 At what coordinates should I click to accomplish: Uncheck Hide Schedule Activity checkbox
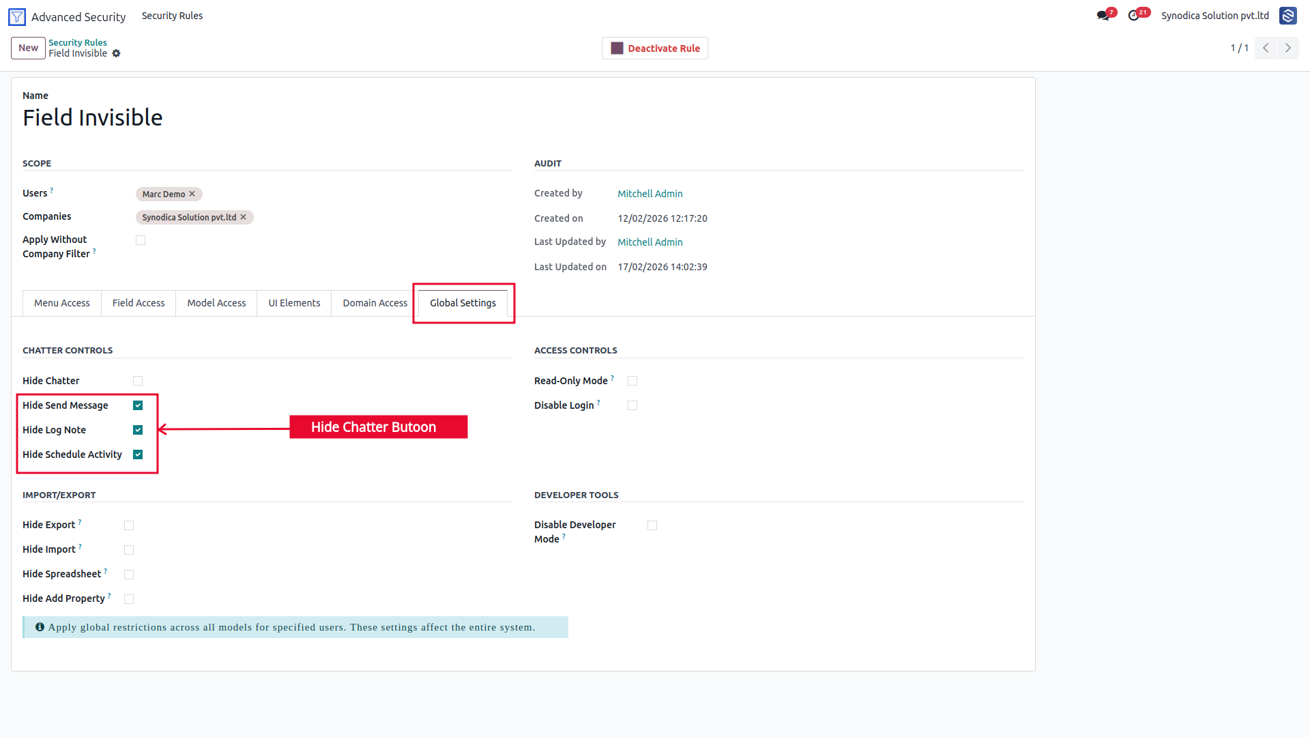tap(138, 454)
